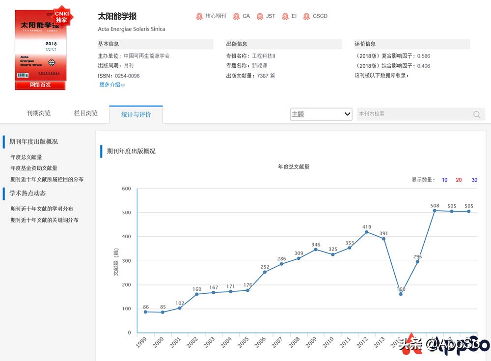Select the CSCD badge icon

coord(306,16)
